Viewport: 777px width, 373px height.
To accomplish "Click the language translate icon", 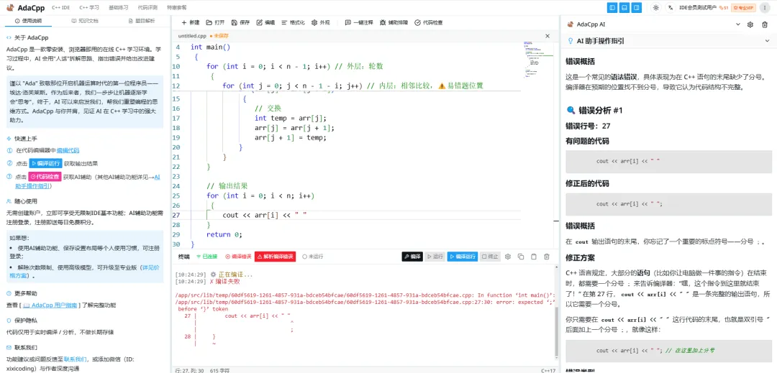I will coord(671,7).
